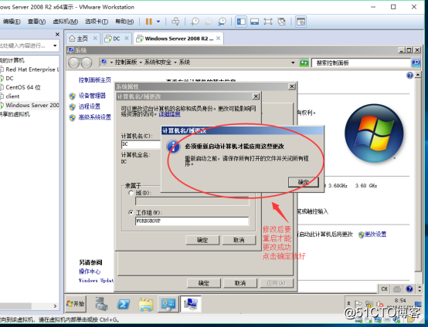Open 设备管理器 link
The width and height of the screenshot is (428, 327).
pos(92,96)
